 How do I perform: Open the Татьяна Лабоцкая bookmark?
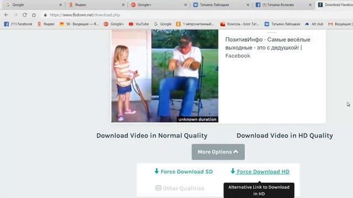point(282,24)
